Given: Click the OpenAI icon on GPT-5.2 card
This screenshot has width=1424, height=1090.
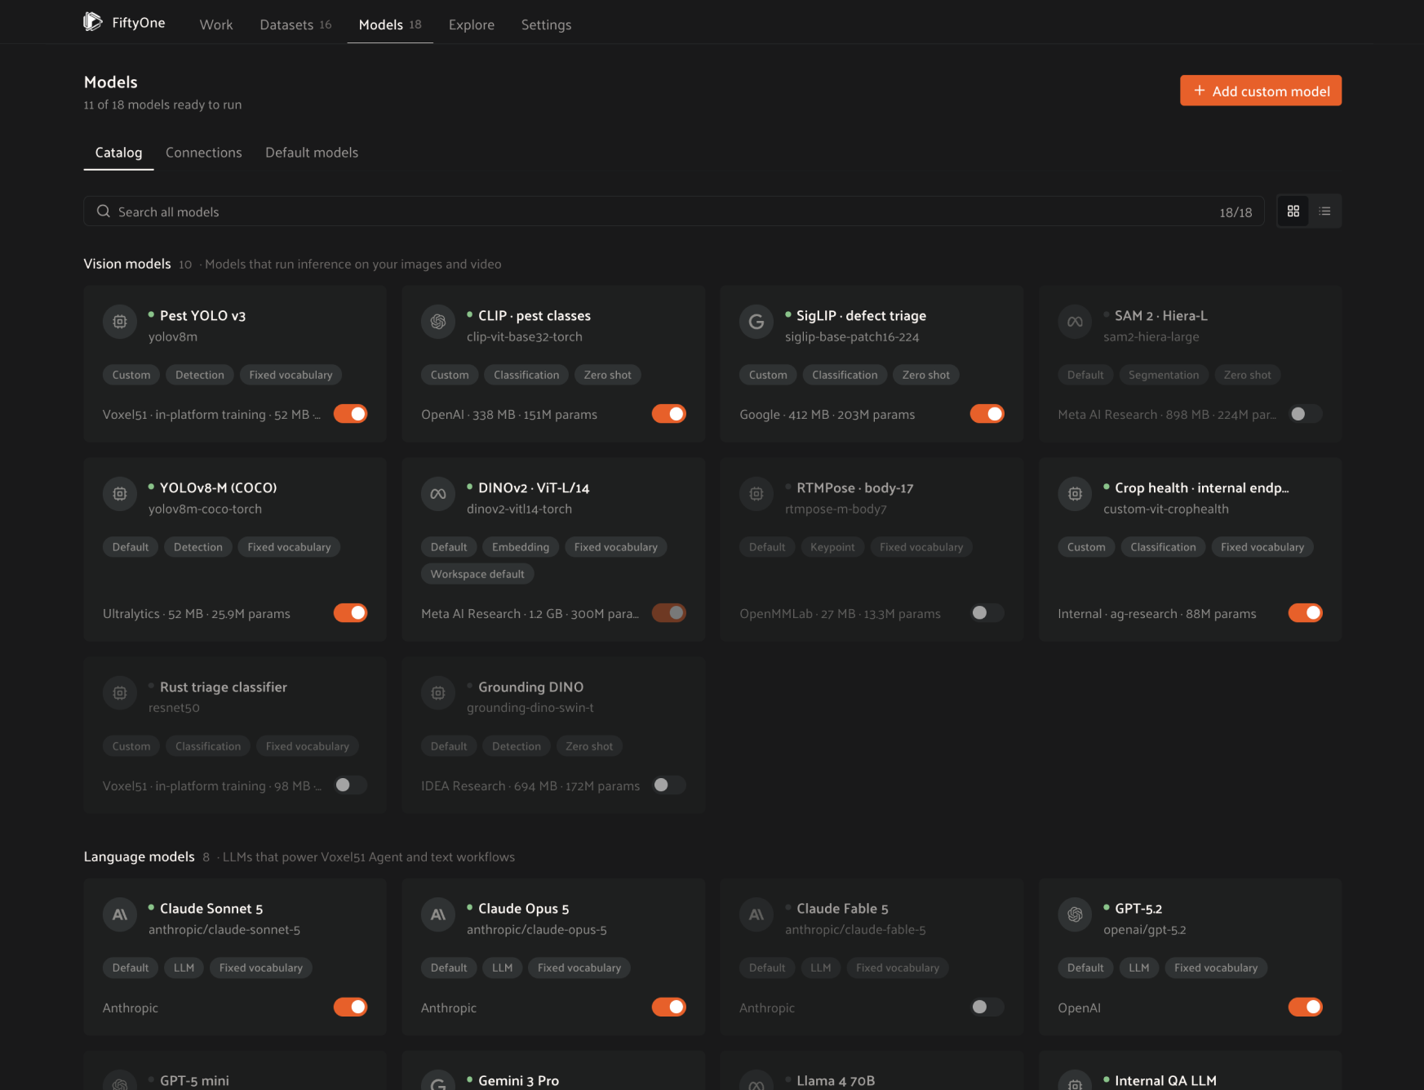Looking at the screenshot, I should pyautogui.click(x=1075, y=914).
